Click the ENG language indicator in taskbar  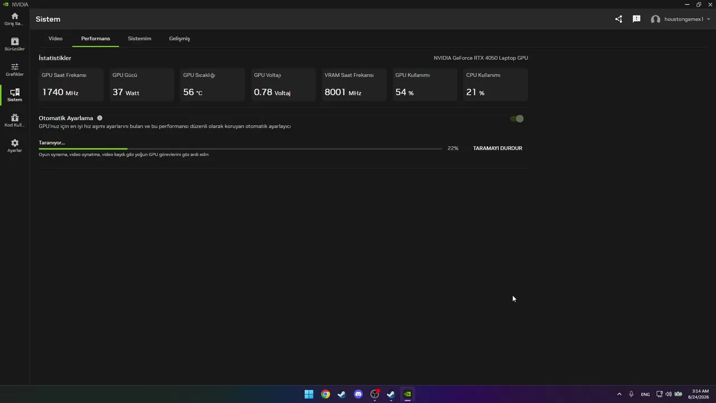click(646, 395)
